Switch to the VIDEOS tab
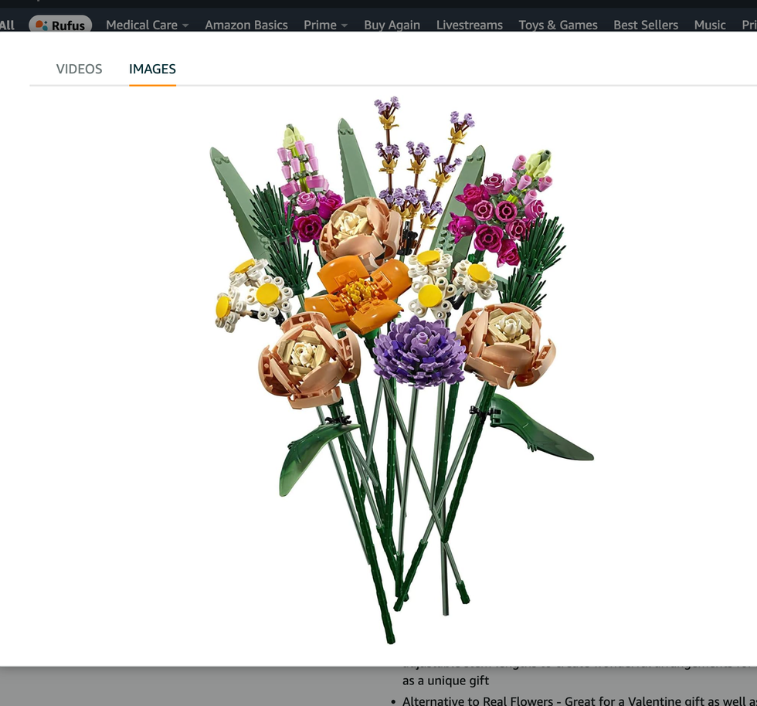The width and height of the screenshot is (757, 706). tap(79, 69)
